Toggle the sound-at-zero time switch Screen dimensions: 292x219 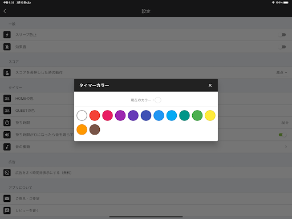point(282,135)
